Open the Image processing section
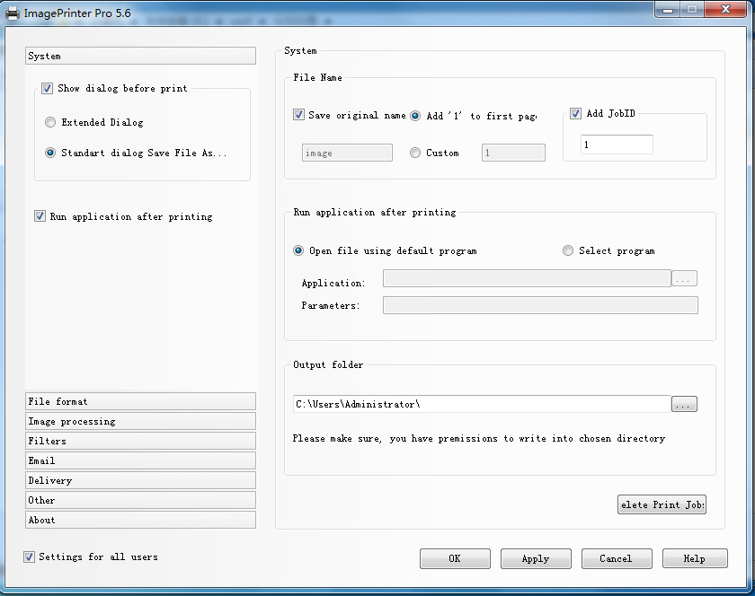This screenshot has height=596, width=755. click(140, 421)
